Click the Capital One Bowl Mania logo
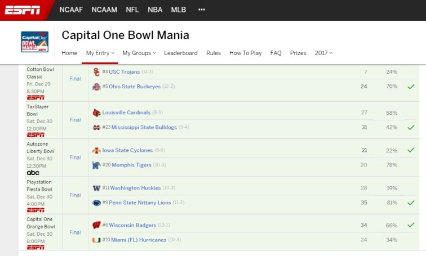Image resolution: width=426 pixels, height=256 pixels. (34, 42)
